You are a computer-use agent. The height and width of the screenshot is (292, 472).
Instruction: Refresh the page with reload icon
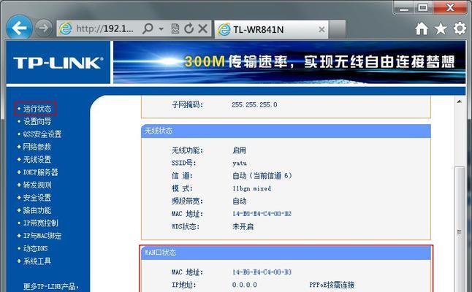189,29
